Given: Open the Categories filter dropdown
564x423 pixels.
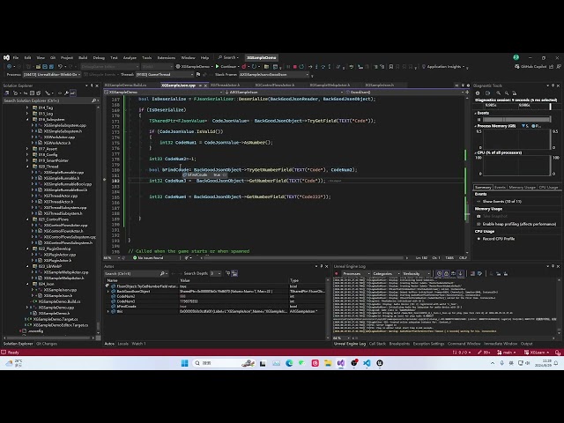Looking at the screenshot, I should click(x=385, y=274).
